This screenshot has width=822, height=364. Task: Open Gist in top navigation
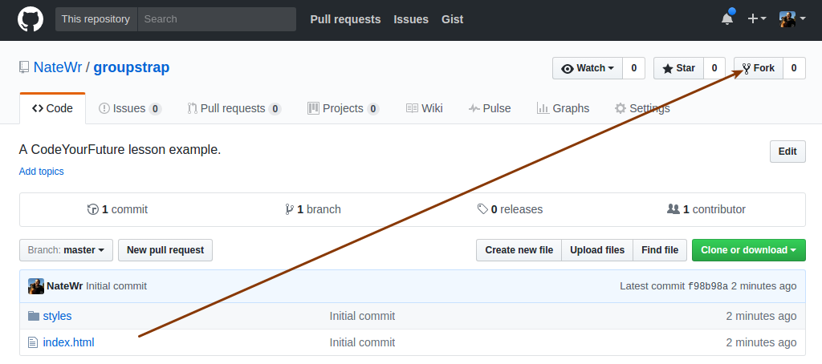coord(453,19)
